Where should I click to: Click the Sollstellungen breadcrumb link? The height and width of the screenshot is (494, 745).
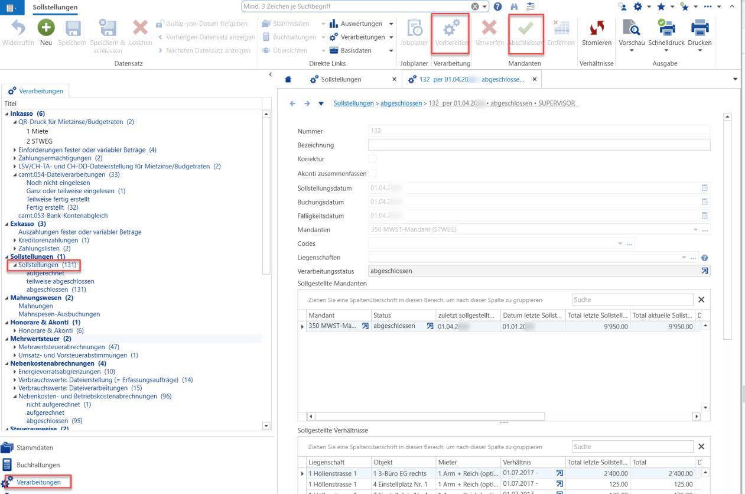tap(354, 103)
